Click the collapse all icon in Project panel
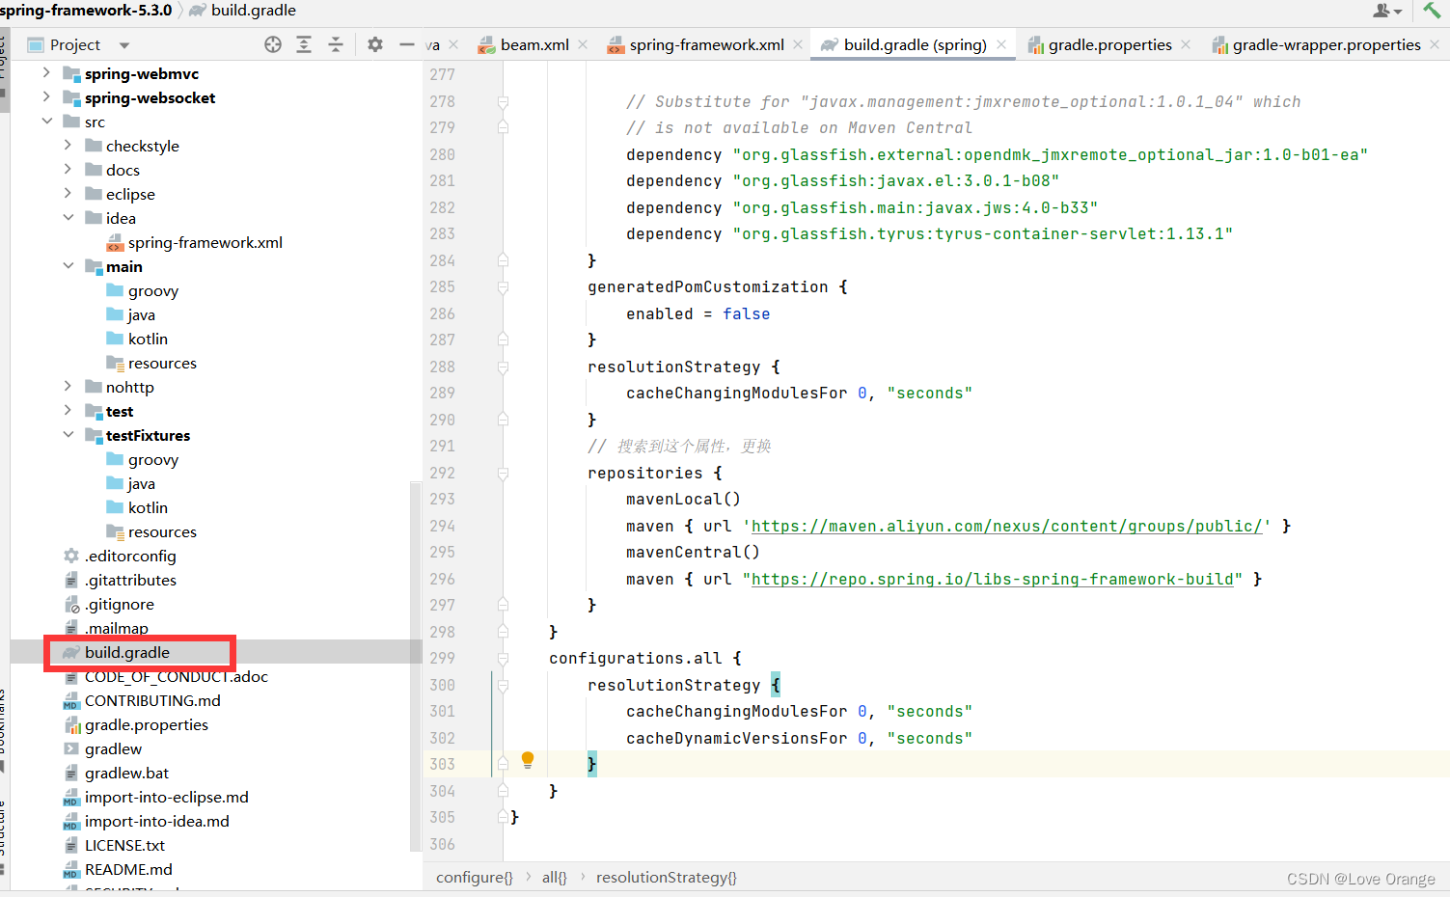This screenshot has height=897, width=1450. (336, 44)
